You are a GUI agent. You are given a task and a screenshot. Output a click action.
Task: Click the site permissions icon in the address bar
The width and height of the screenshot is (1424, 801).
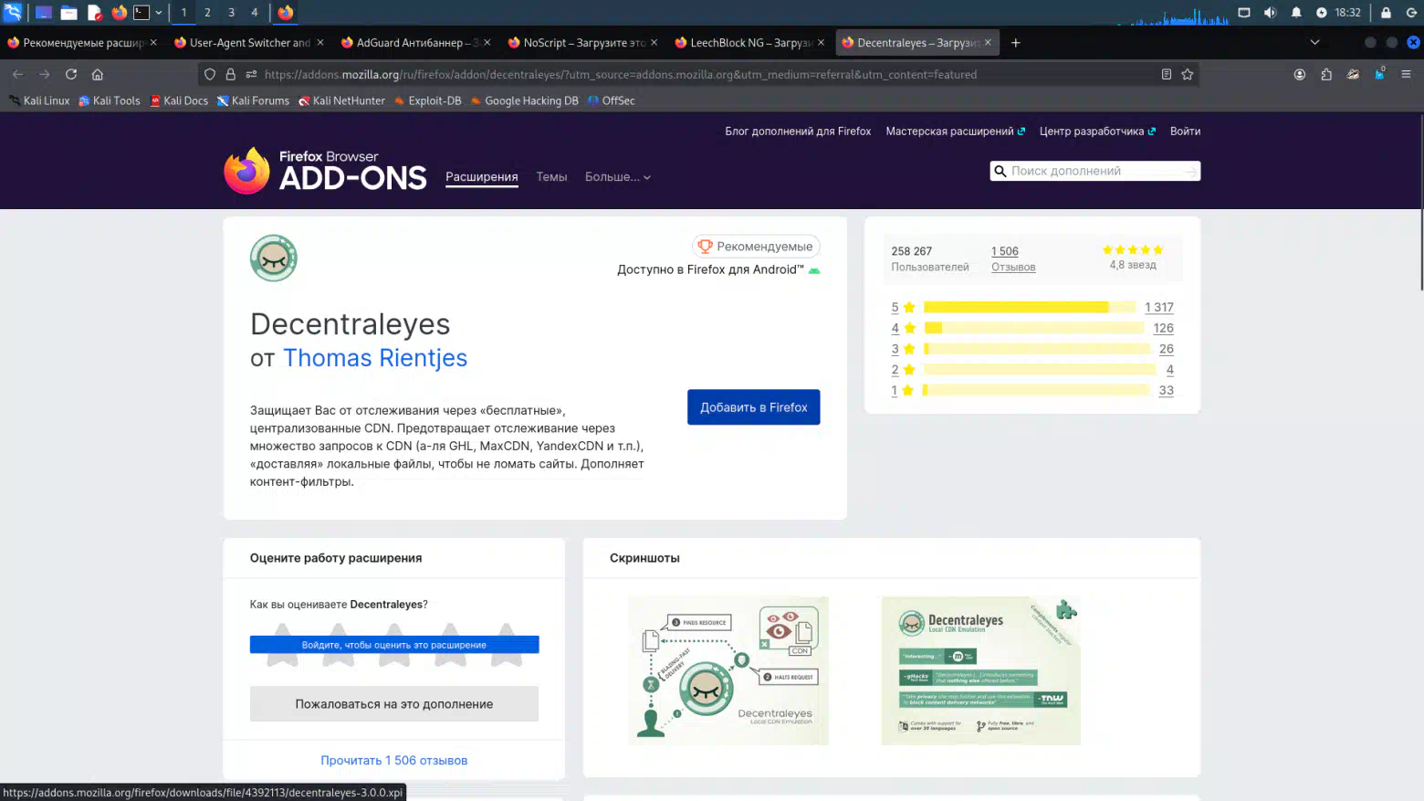click(x=251, y=74)
